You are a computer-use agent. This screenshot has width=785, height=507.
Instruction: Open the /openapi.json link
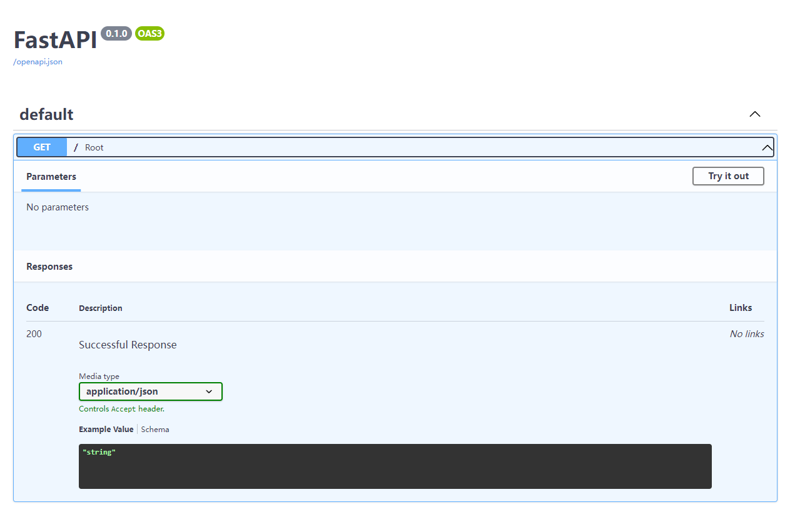click(38, 62)
